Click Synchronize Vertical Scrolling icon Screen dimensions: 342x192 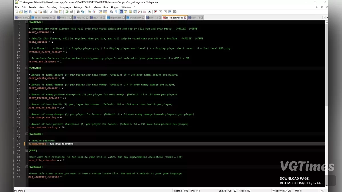pos(100,12)
